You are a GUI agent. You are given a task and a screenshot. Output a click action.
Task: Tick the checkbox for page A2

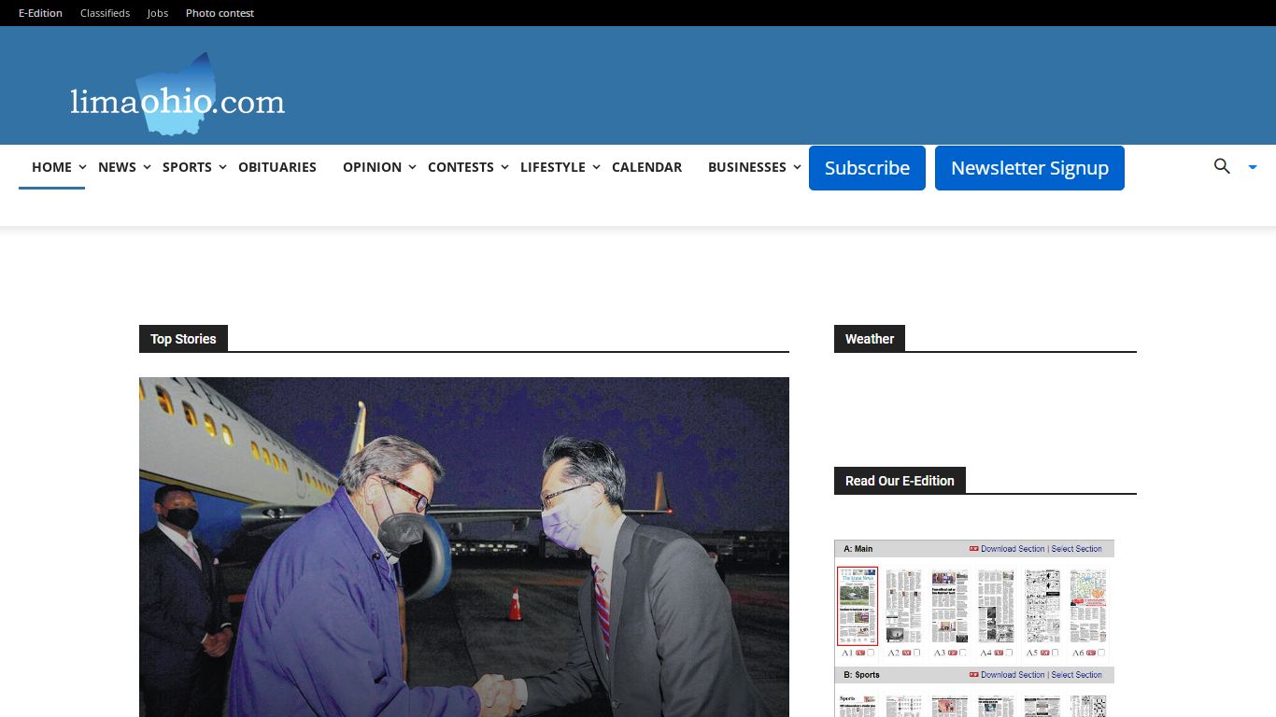coord(917,653)
